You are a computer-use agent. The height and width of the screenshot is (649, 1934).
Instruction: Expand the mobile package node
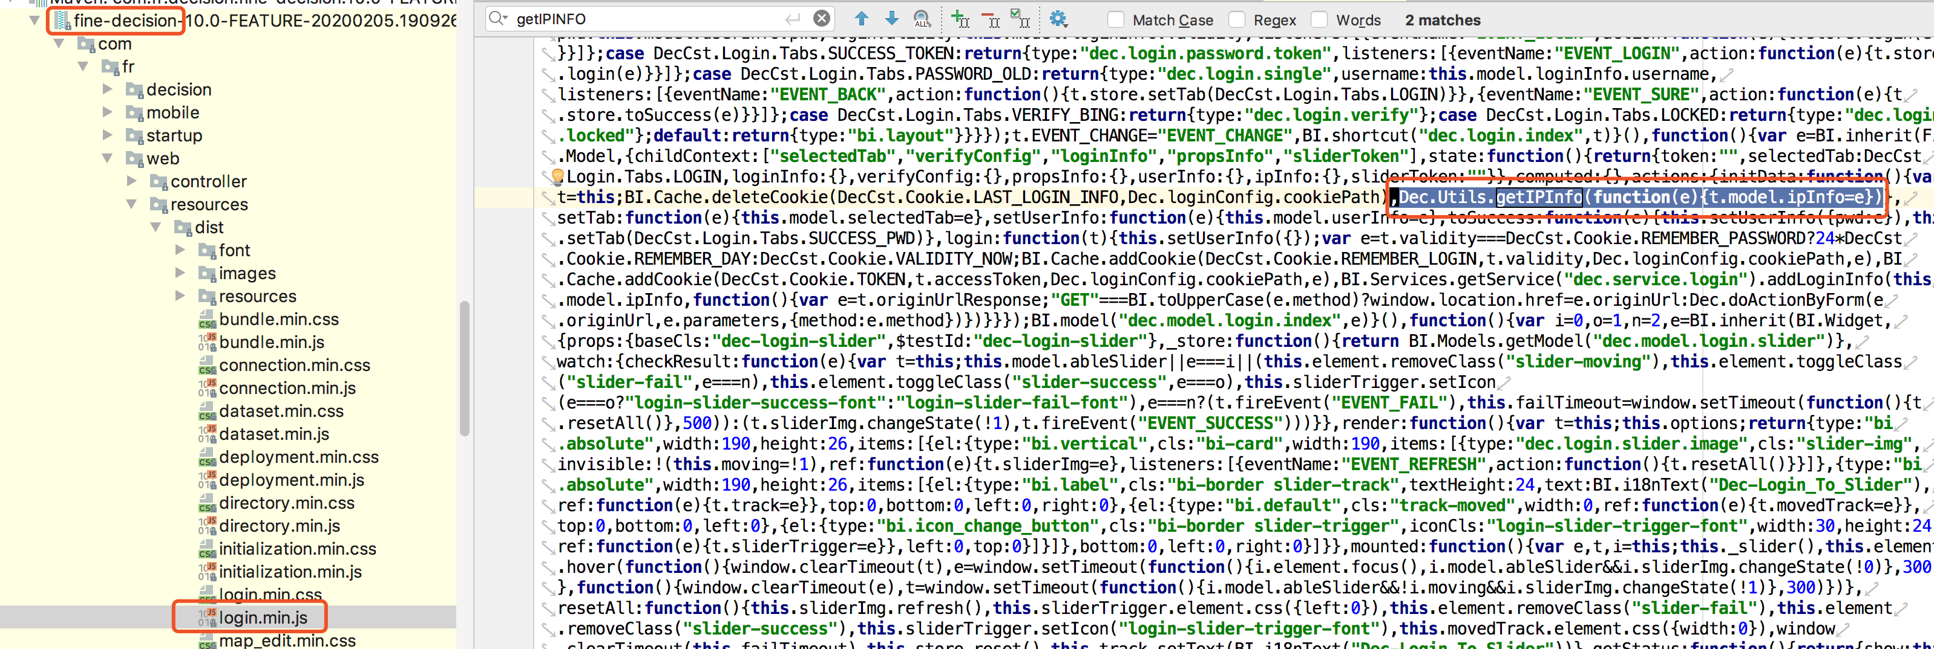pyautogui.click(x=107, y=112)
